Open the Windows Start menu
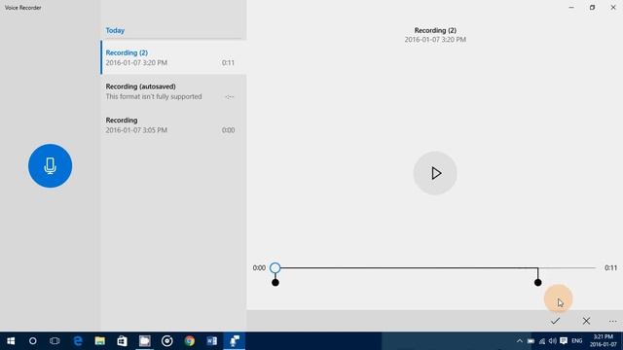 pyautogui.click(x=11, y=341)
